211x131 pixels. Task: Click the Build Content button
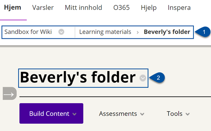[51, 113]
